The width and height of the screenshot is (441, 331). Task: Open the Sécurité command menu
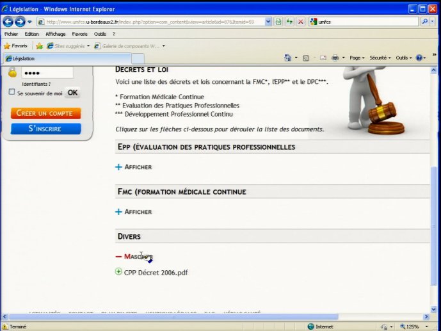pos(380,58)
